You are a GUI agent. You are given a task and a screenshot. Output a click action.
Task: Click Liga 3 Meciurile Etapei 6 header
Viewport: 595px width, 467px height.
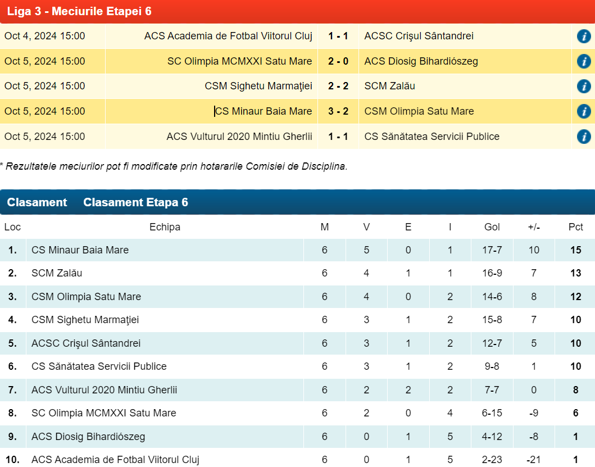tap(79, 12)
